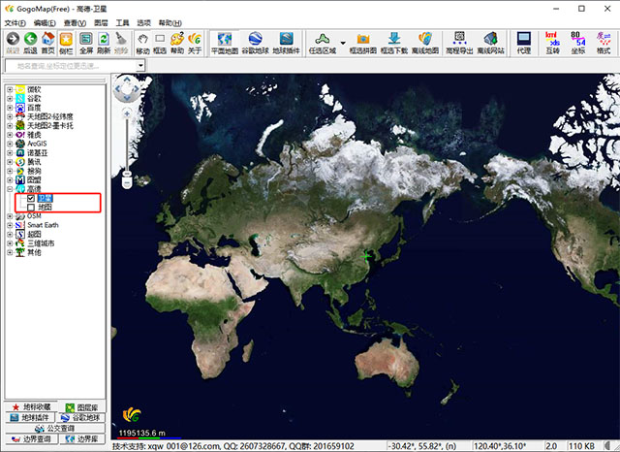Expand the OSM map source node
This screenshot has width=620, height=452.
point(10,215)
